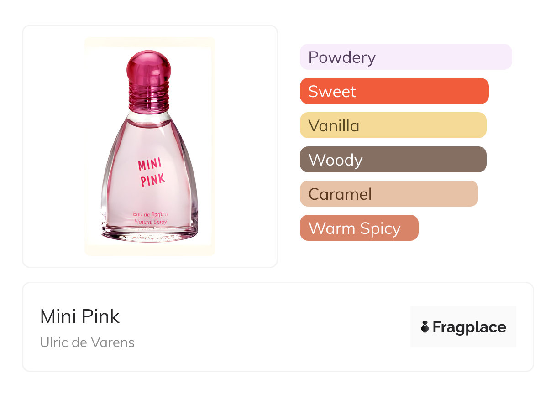Click the word MINI on the bottle
556x394 pixels.
pos(151,163)
